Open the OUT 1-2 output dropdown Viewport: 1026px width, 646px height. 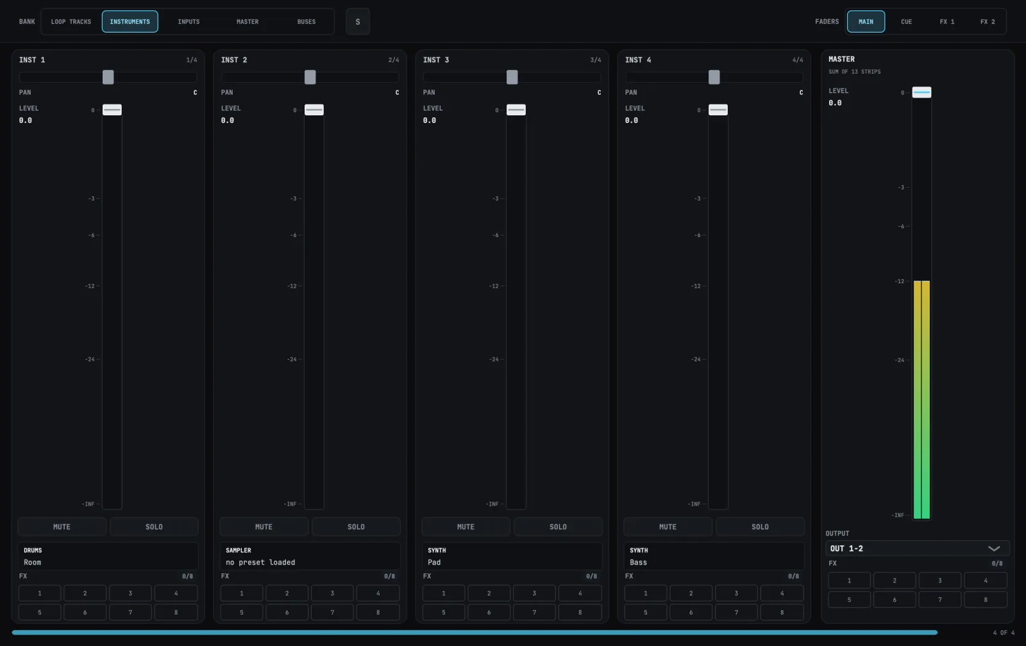[918, 549]
